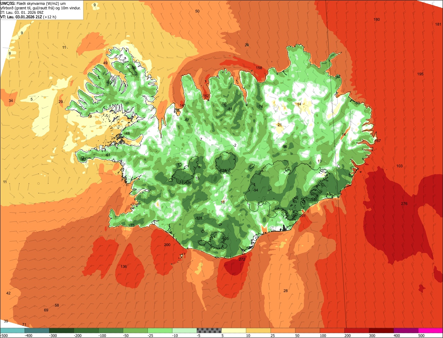
Task: Click the '-124' value on the central glacier
Action: (x=223, y=171)
